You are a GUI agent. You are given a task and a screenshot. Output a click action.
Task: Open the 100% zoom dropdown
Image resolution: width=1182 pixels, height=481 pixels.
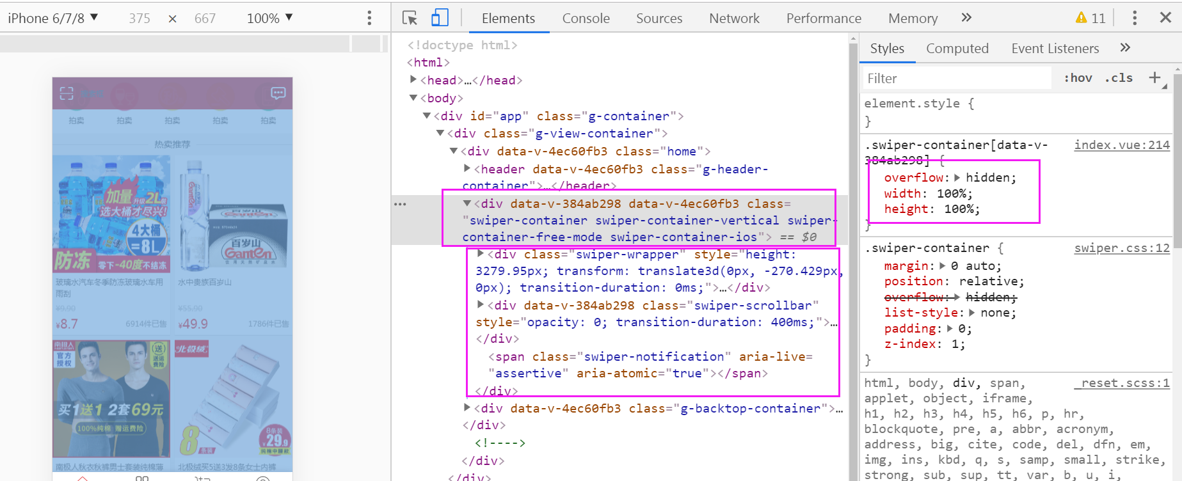point(269,18)
